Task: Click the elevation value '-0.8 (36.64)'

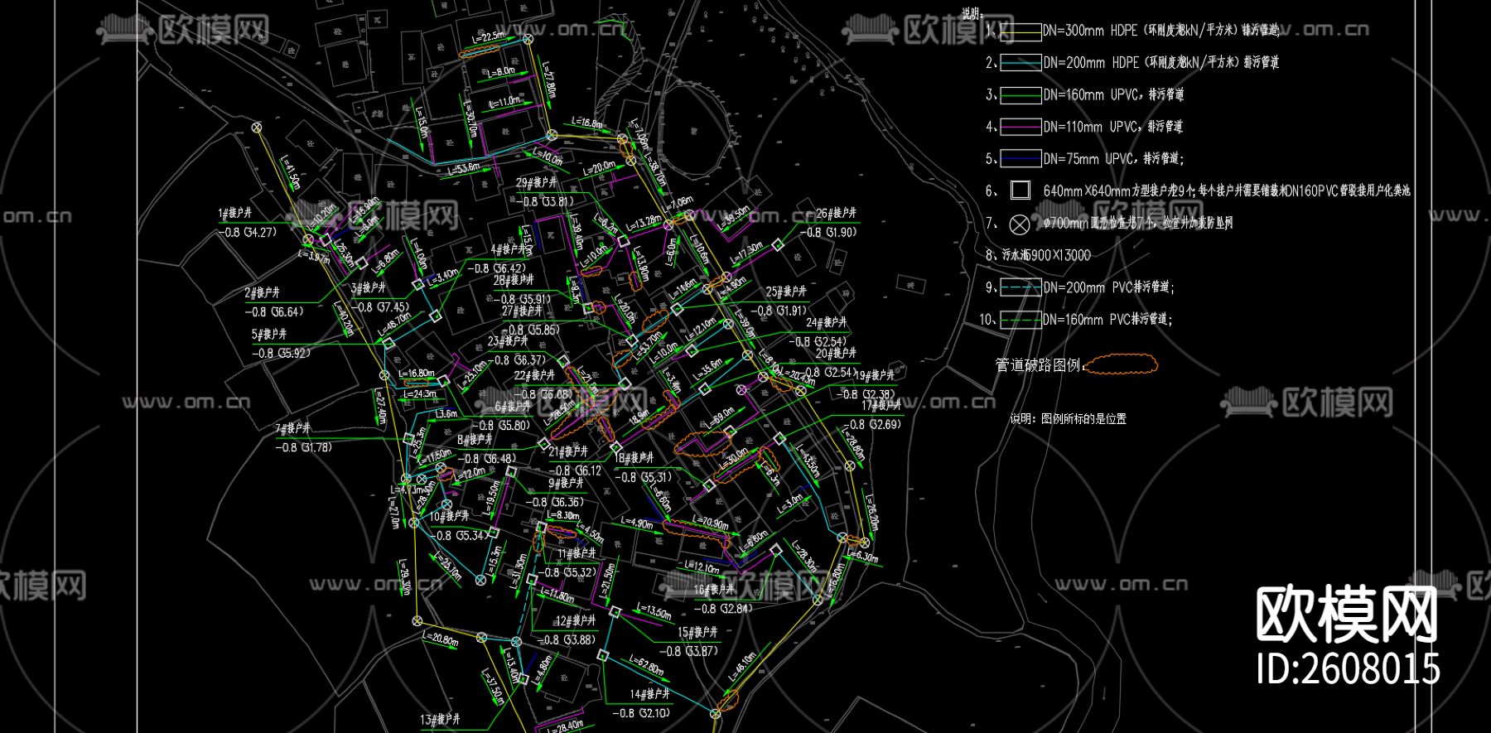Action: tap(274, 312)
